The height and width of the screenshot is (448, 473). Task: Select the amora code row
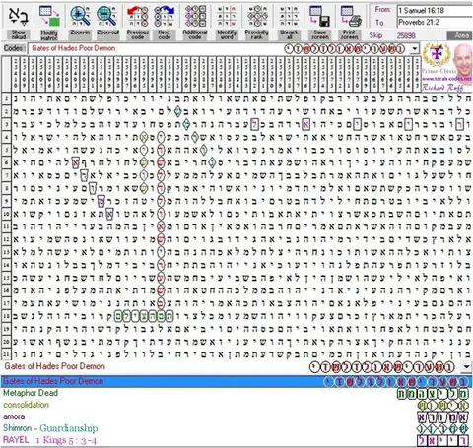tap(236, 416)
